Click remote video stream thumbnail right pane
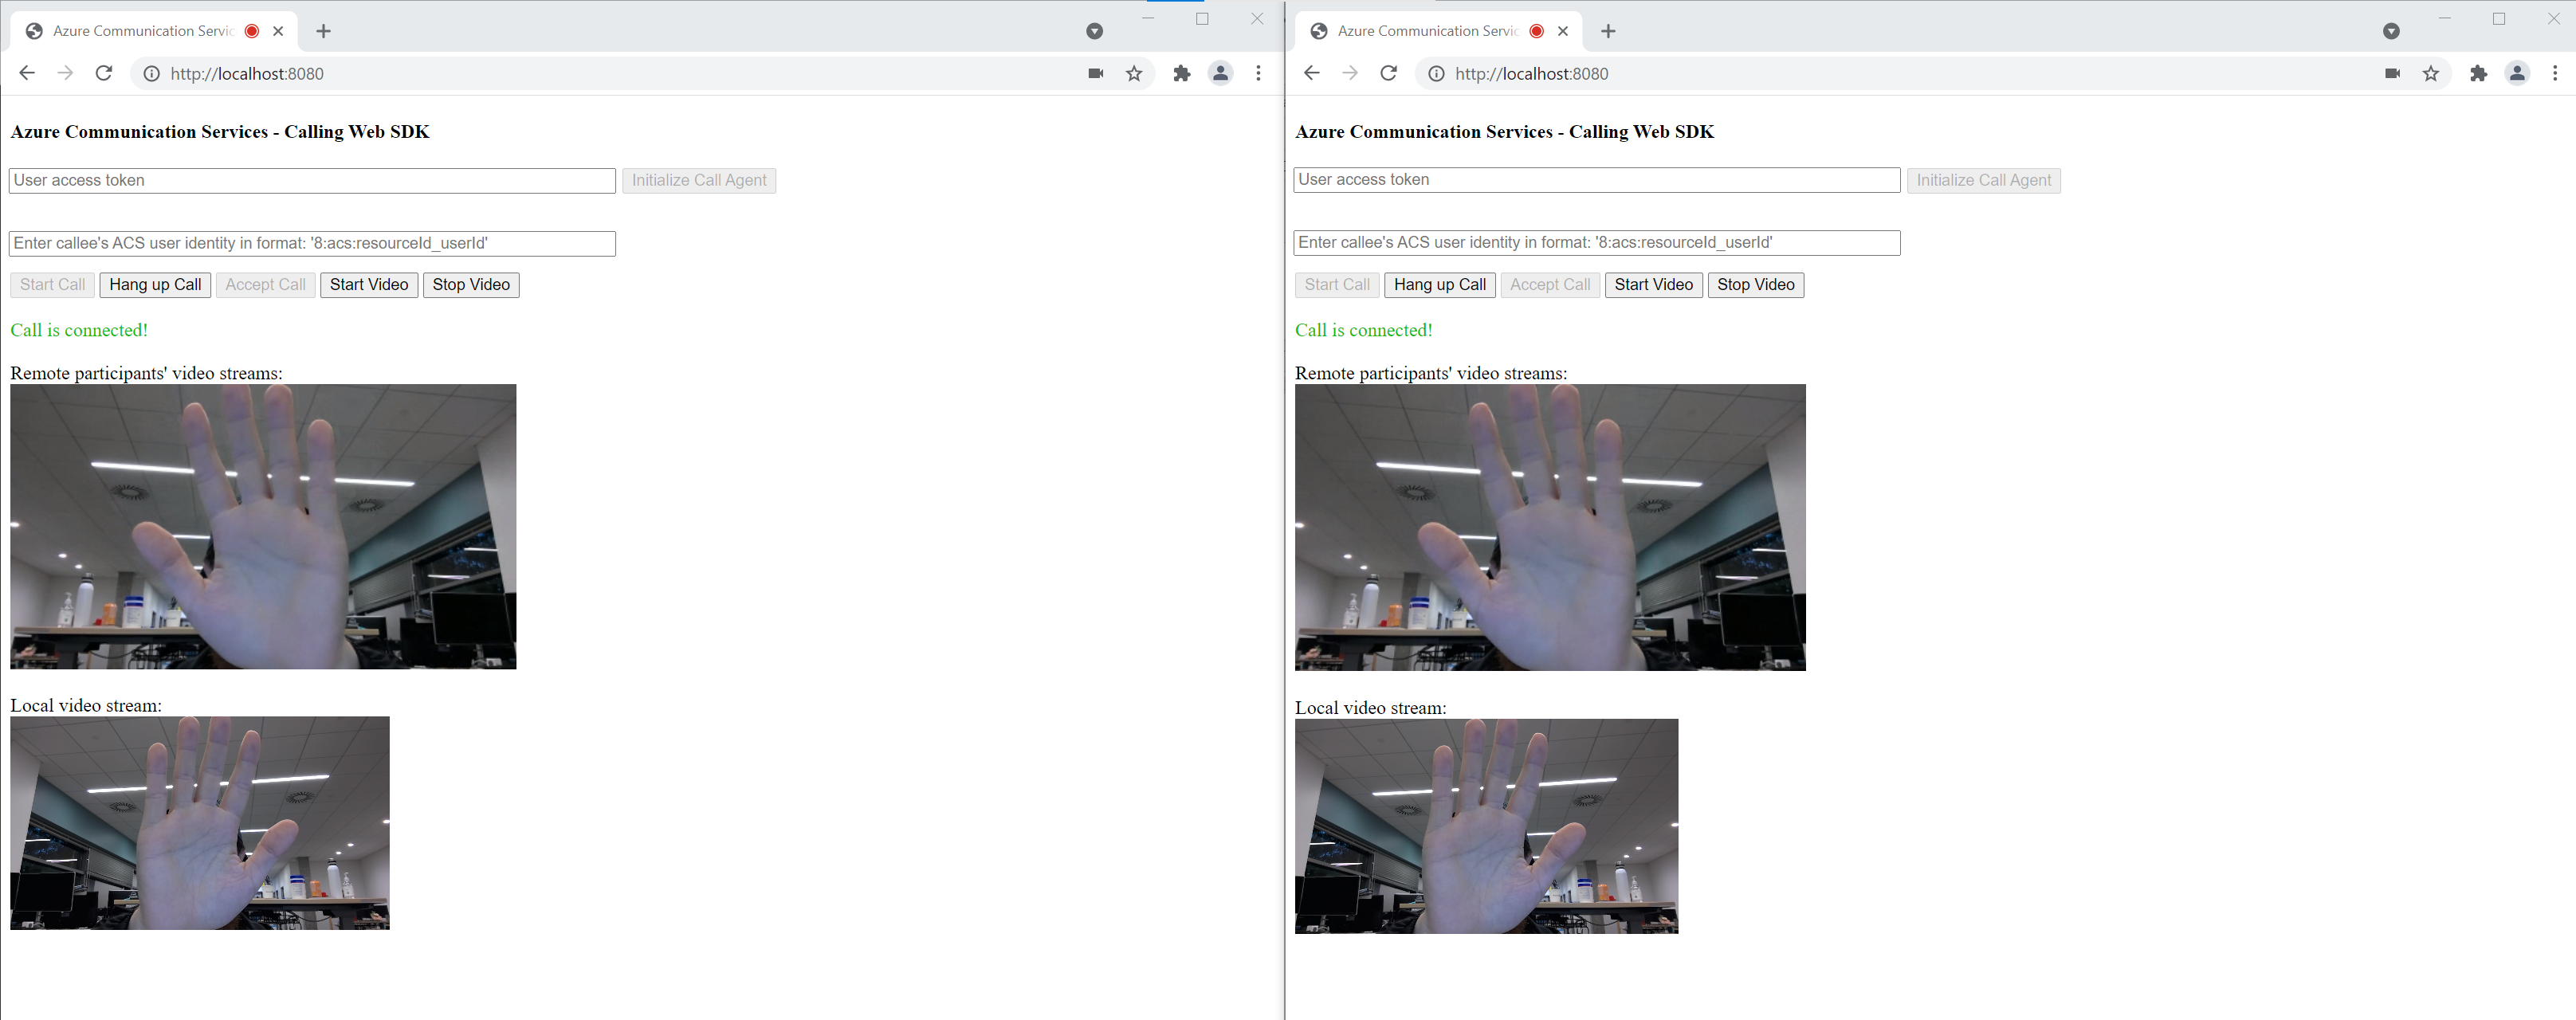 (1549, 526)
